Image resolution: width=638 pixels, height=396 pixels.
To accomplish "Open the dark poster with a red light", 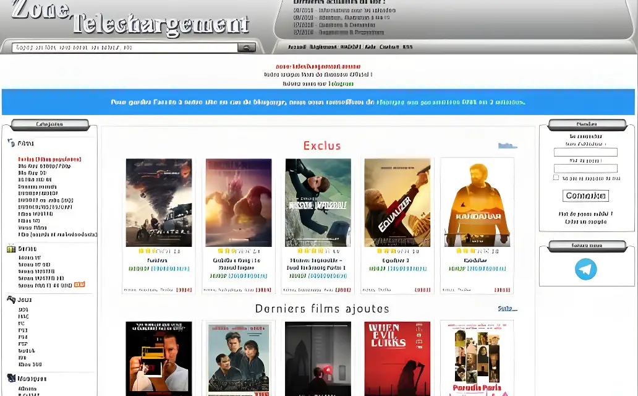I will 318,358.
